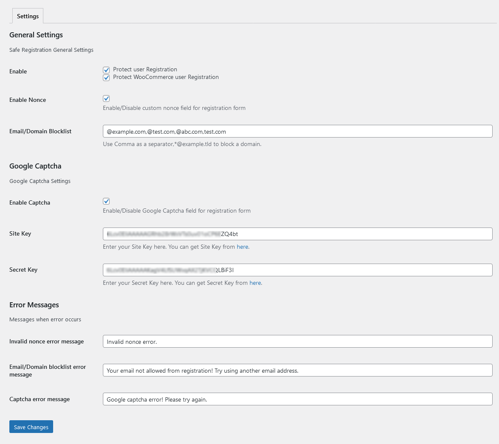Switch to the Settings tab
Viewport: 499px width, 444px height.
27,16
